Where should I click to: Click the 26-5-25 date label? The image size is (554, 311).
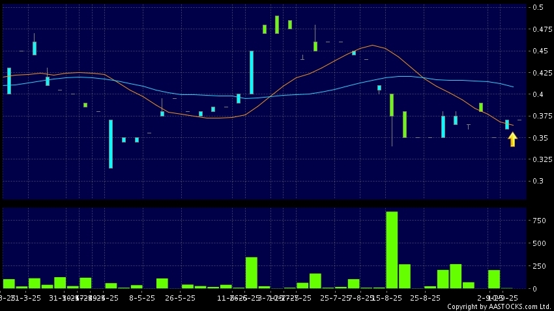[180, 298]
